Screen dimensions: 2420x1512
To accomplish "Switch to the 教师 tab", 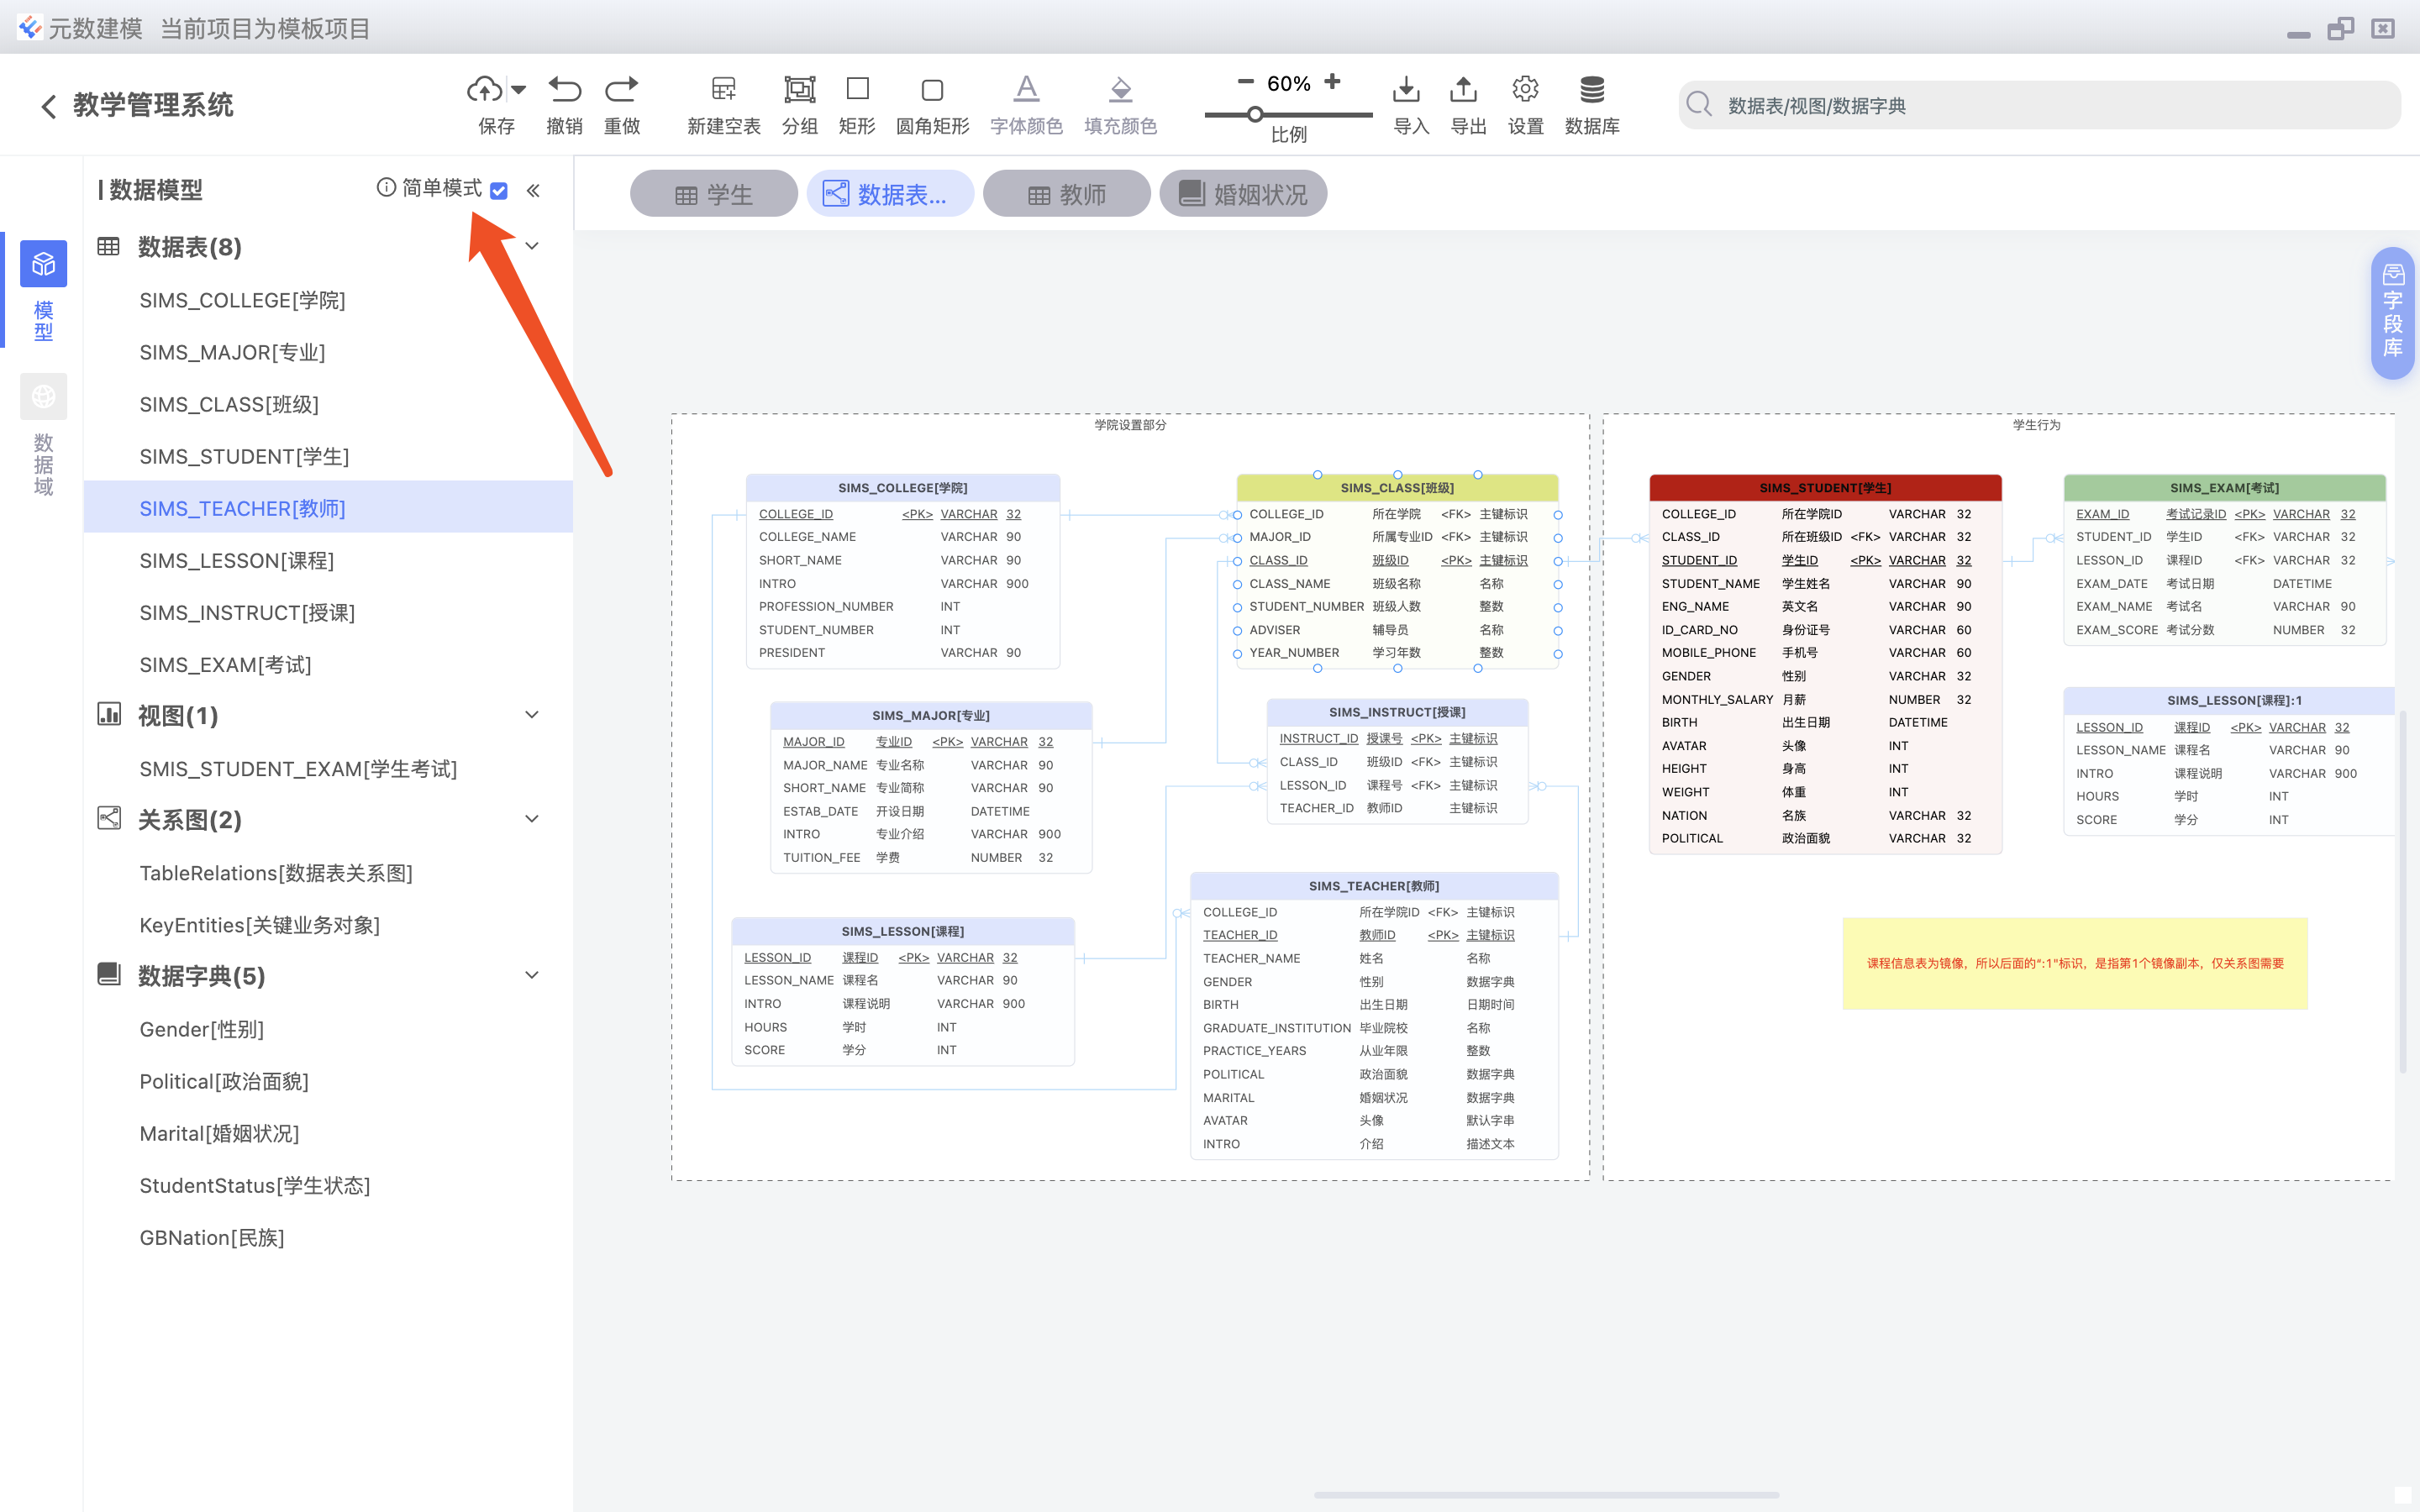I will click(1066, 194).
